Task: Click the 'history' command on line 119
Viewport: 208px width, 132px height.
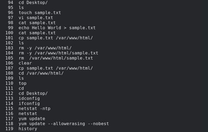Action: (28, 129)
